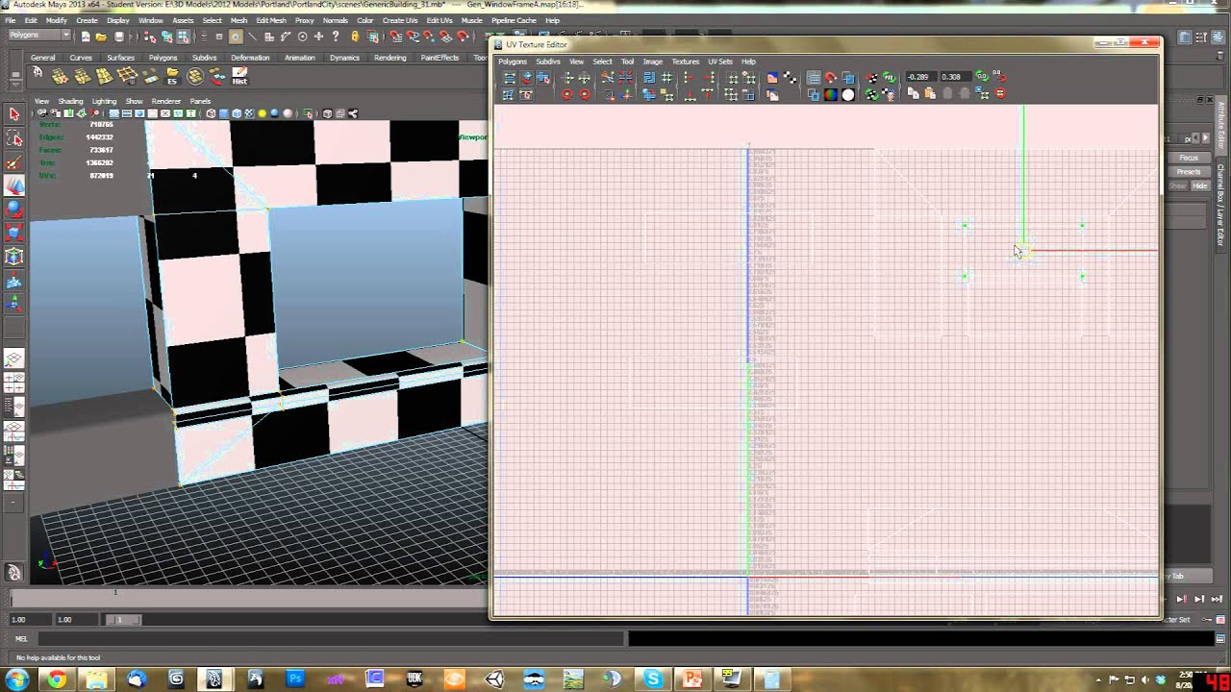Open the Show menu in viewport panel
Screen dimensions: 1231x692
pos(134,101)
